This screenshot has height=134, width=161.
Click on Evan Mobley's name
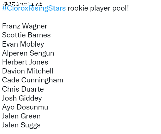23,44
